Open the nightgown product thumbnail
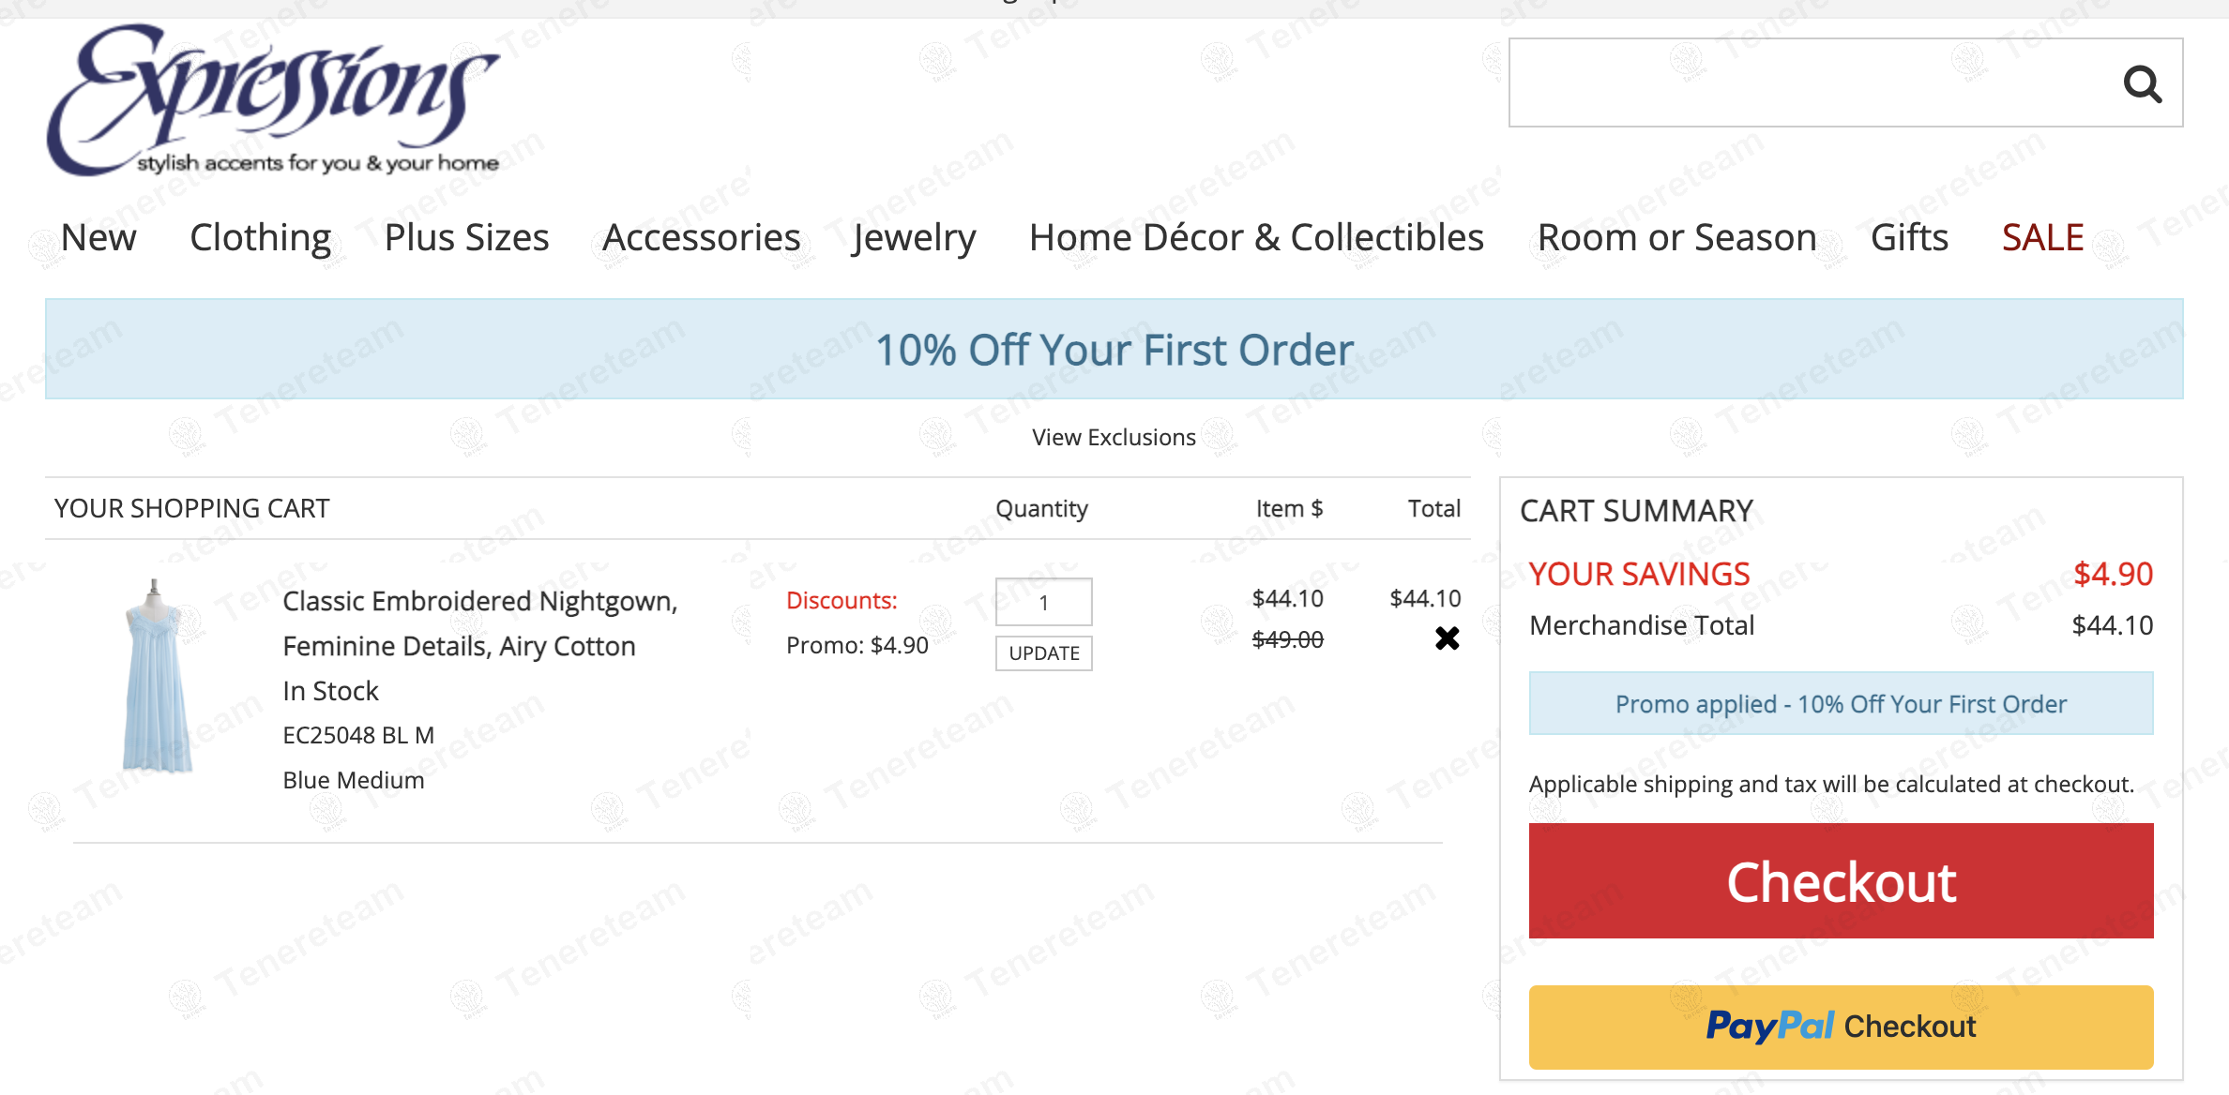2229x1095 pixels. [x=157, y=676]
